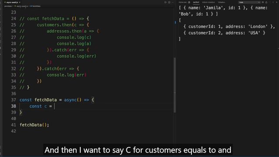The width and height of the screenshot is (279, 157).
Task: Click 'console.log(err)' on line 30
Action: (x=77, y=56)
